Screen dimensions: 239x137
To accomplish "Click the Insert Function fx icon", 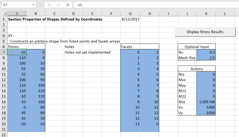I will [x=68, y=5].
